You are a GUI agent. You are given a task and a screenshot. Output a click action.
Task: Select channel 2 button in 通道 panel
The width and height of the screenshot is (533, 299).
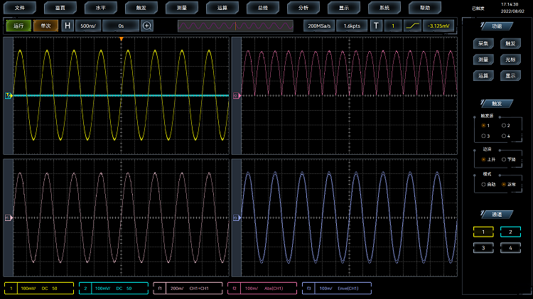pyautogui.click(x=510, y=232)
